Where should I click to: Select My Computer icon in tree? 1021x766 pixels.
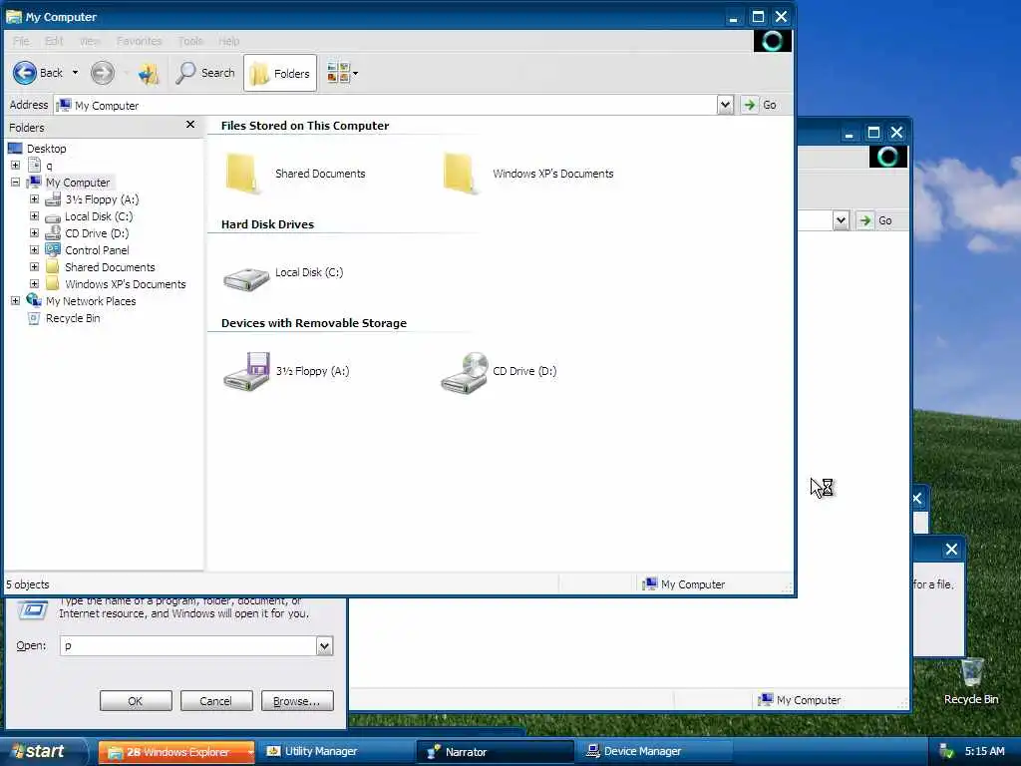(x=34, y=182)
